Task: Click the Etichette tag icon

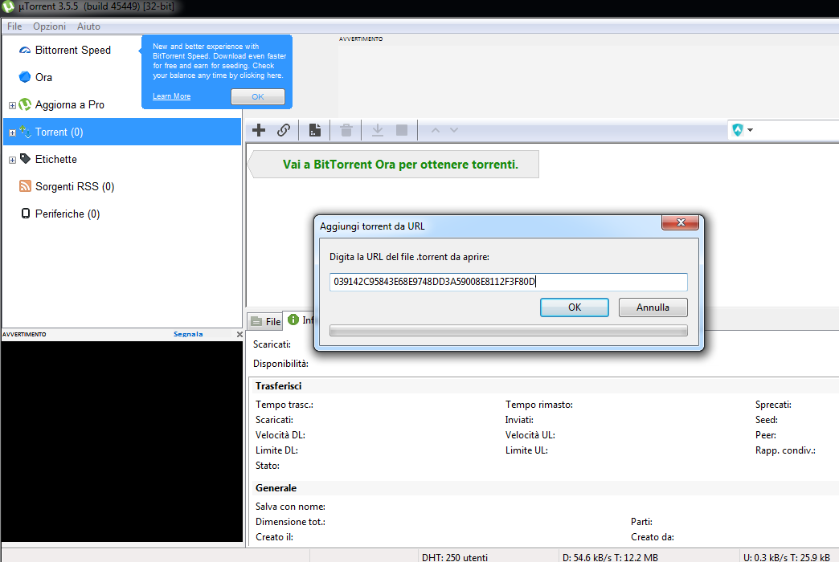Action: coord(25,159)
